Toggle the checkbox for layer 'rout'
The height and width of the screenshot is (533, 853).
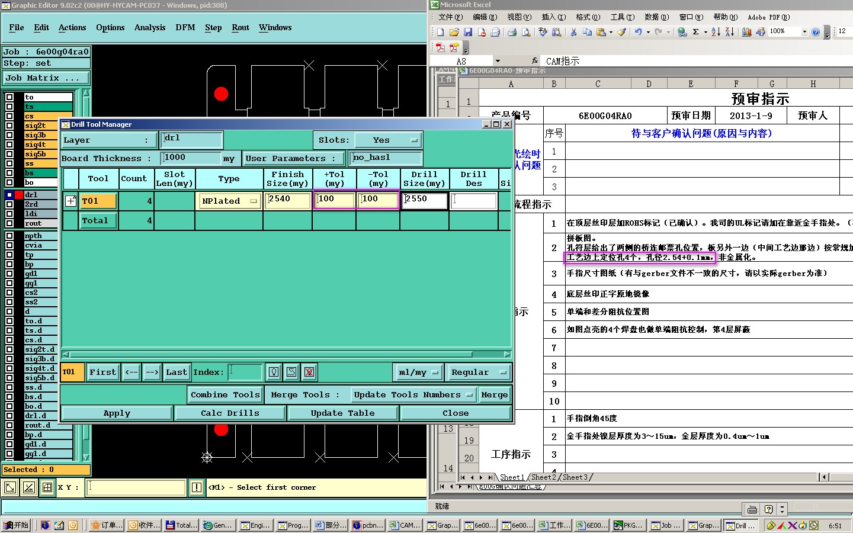pos(9,223)
